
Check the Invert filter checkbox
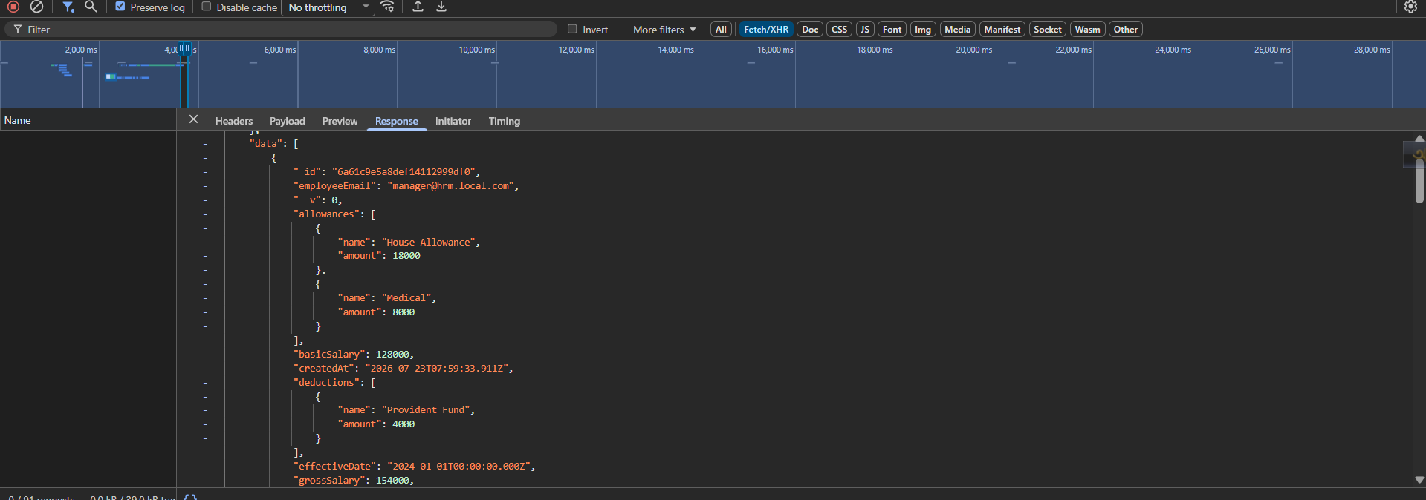[x=572, y=29]
